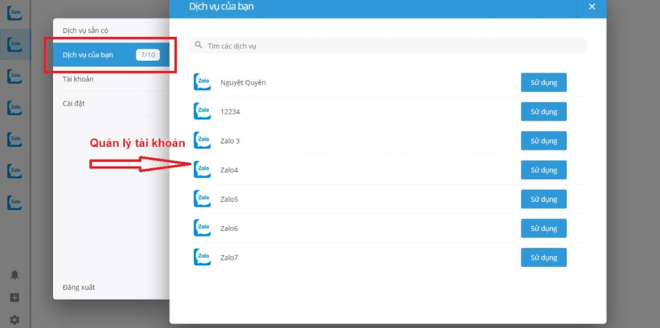Click the search magnifier icon
Viewport: 660px width, 328px height.
coord(199,45)
